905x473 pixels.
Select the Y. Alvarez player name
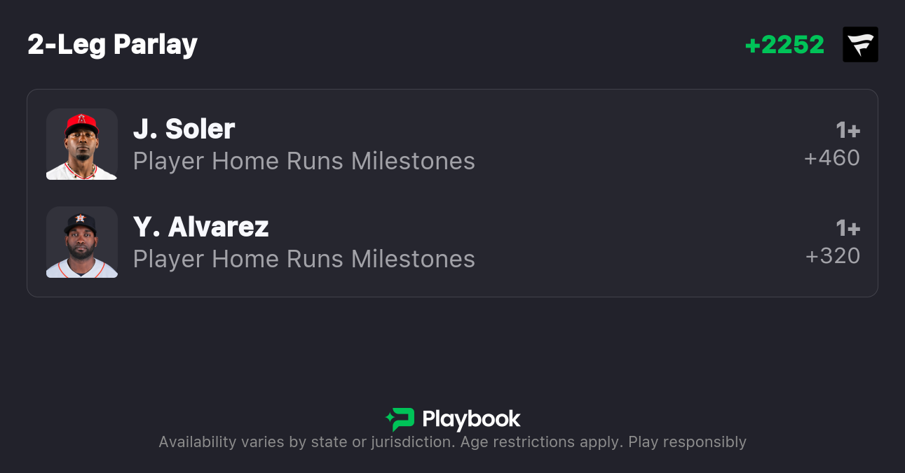[x=200, y=227]
